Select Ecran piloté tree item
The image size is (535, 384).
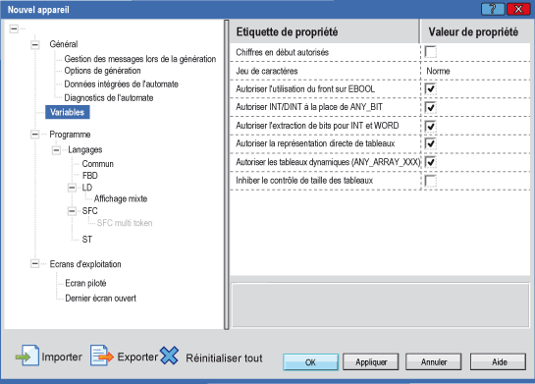pos(85,283)
